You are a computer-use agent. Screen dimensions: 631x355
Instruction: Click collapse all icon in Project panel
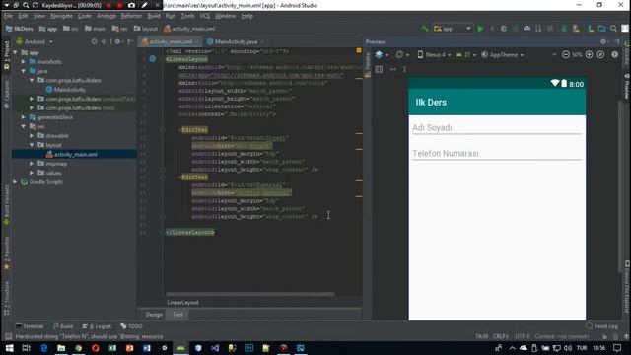[x=105, y=41]
